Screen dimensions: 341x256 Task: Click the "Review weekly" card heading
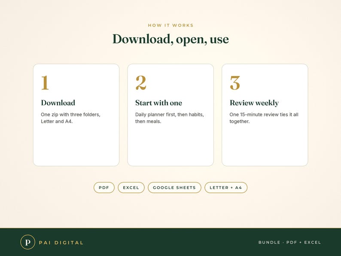click(x=254, y=103)
